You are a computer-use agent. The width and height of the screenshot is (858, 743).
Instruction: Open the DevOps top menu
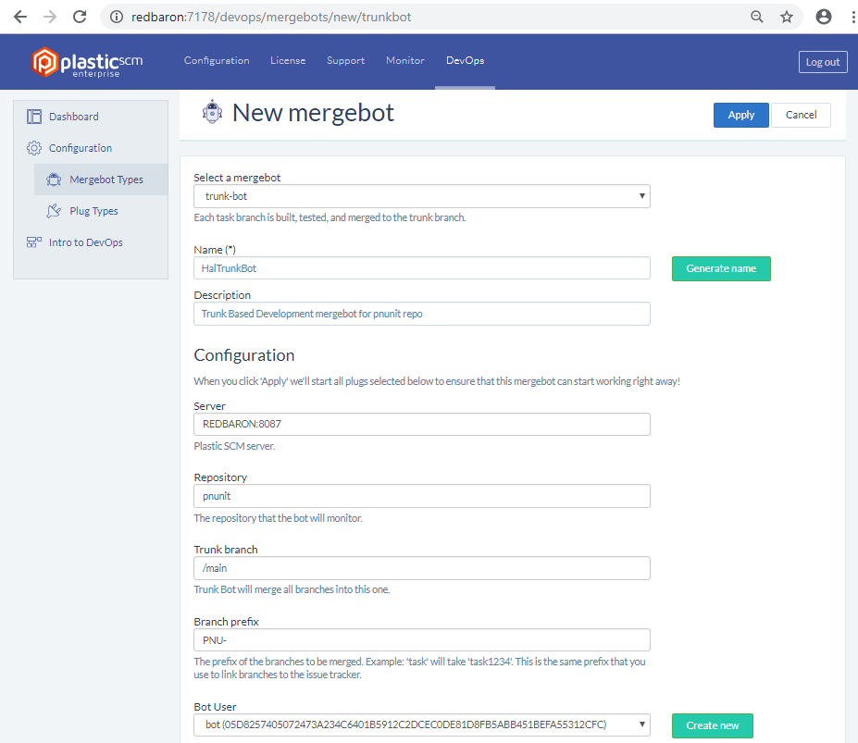466,61
